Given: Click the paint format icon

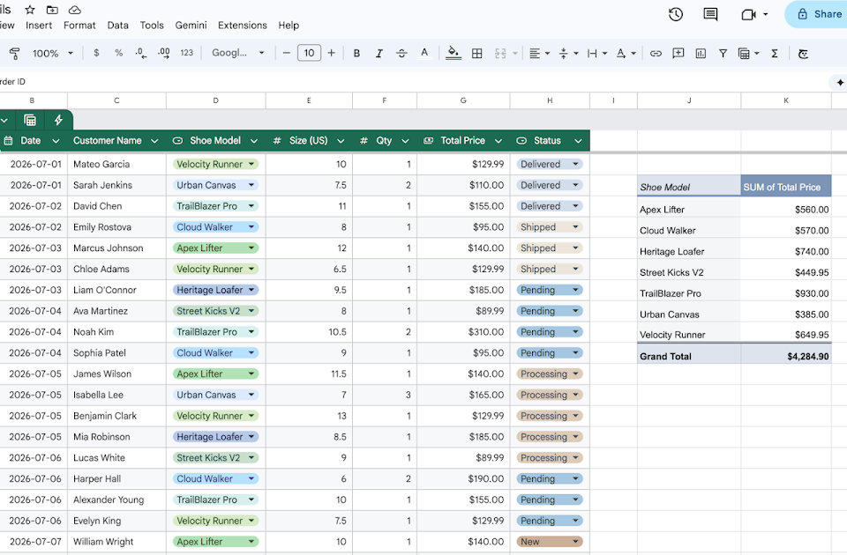Looking at the screenshot, I should click(x=15, y=54).
